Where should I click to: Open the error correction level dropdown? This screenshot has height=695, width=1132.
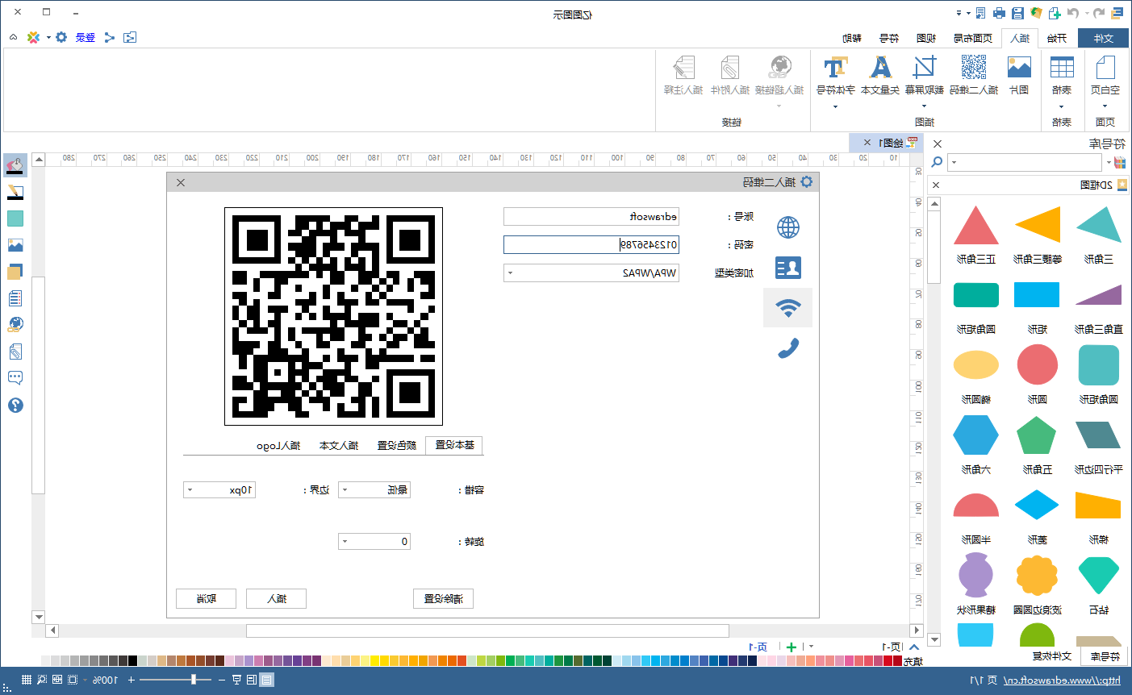345,489
